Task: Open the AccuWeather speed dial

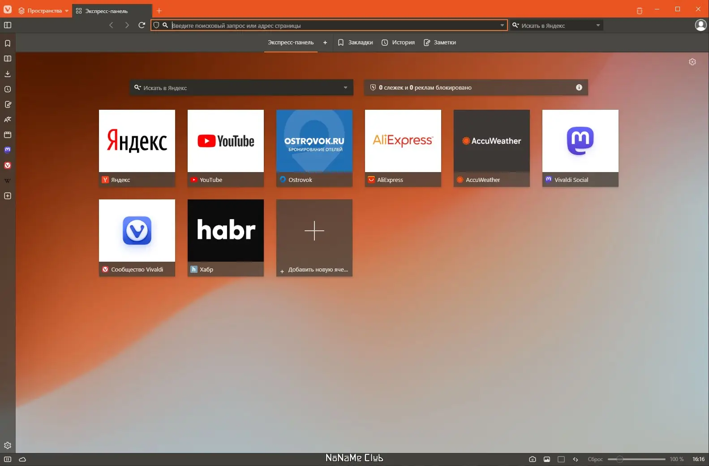Action: [492, 148]
